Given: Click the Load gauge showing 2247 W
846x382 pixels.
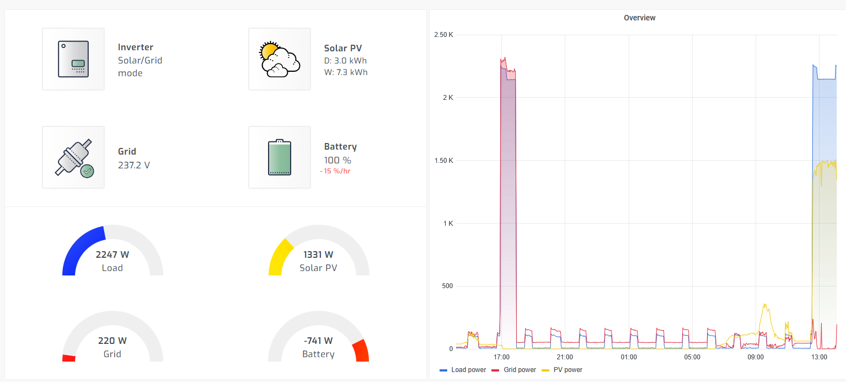Looking at the screenshot, I should [x=113, y=254].
